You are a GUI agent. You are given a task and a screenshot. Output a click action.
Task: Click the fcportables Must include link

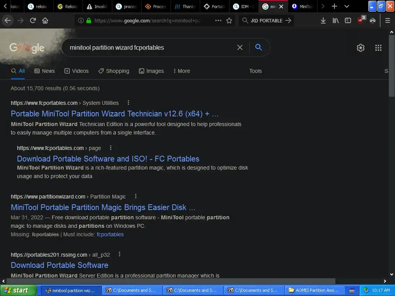point(110,234)
